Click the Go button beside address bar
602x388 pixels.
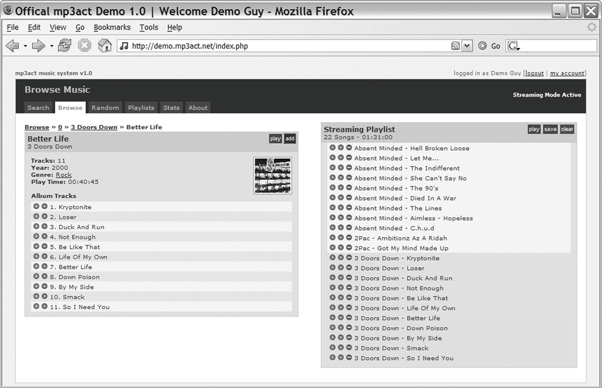490,46
